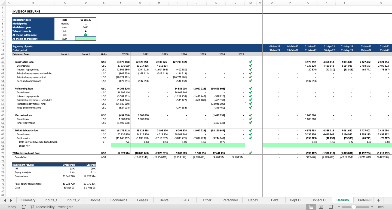Switch to the Rooms sheet
The image size is (392, 210).
(x=95, y=200)
